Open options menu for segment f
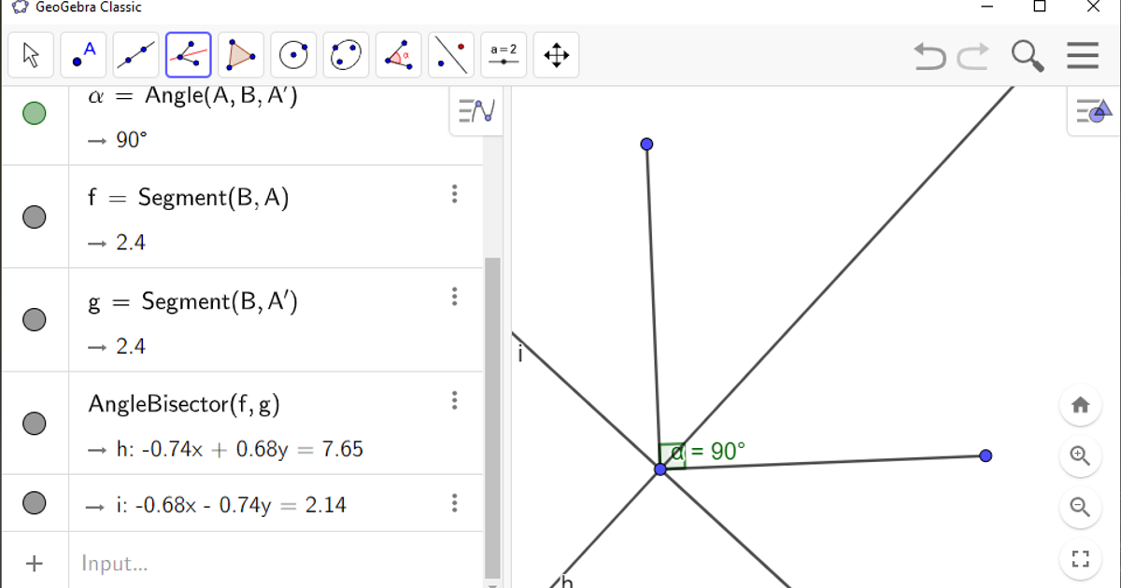 [455, 193]
